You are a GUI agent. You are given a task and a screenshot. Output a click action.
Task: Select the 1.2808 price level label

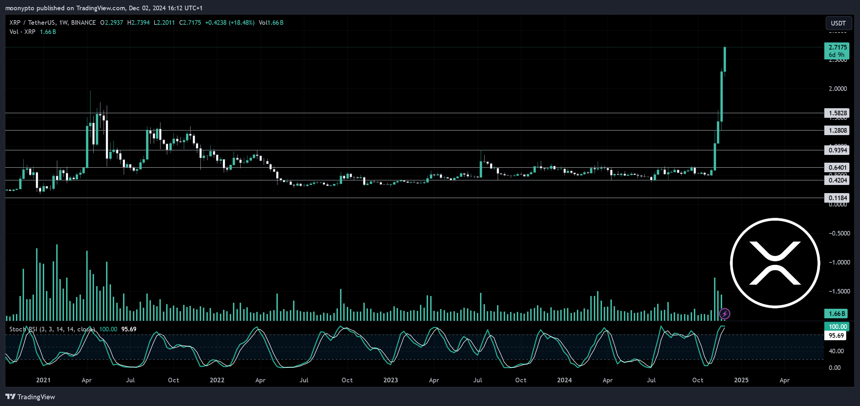point(837,130)
